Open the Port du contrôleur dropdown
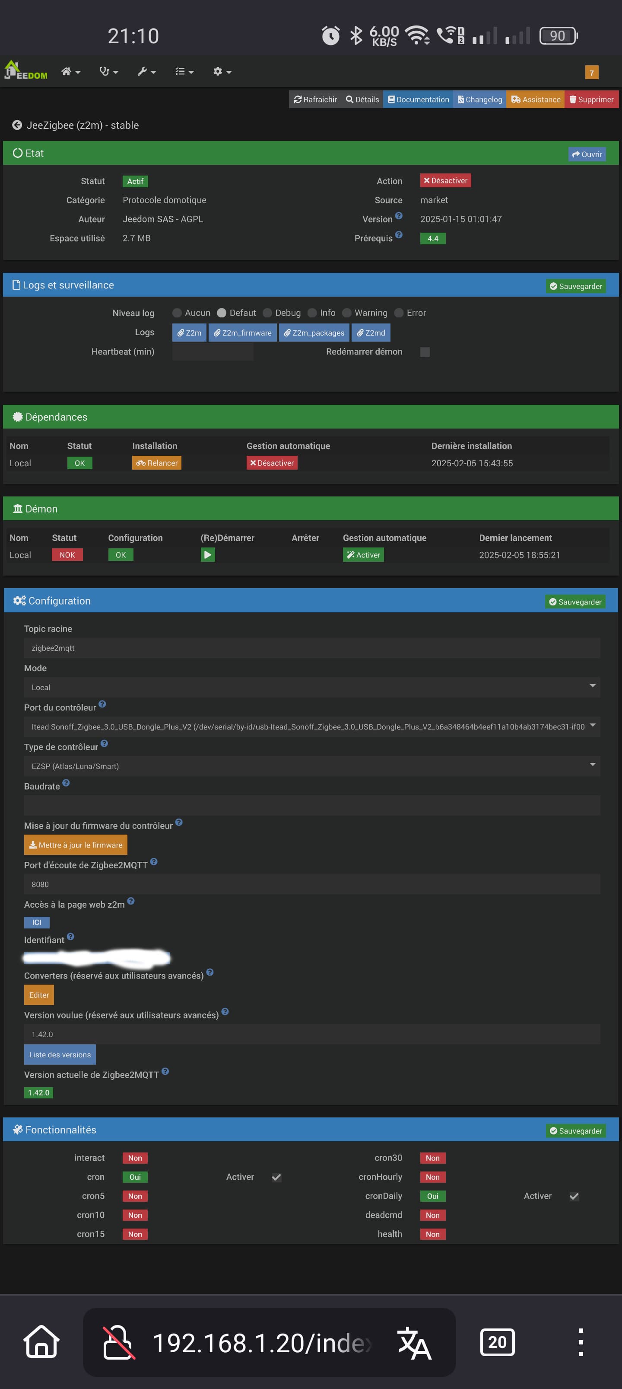Viewport: 622px width, 1389px height. pyautogui.click(x=311, y=727)
